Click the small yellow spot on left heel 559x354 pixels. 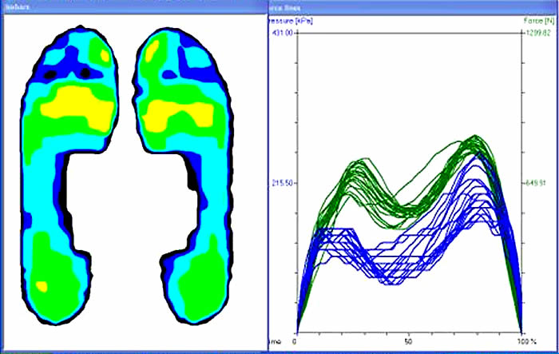click(x=43, y=285)
